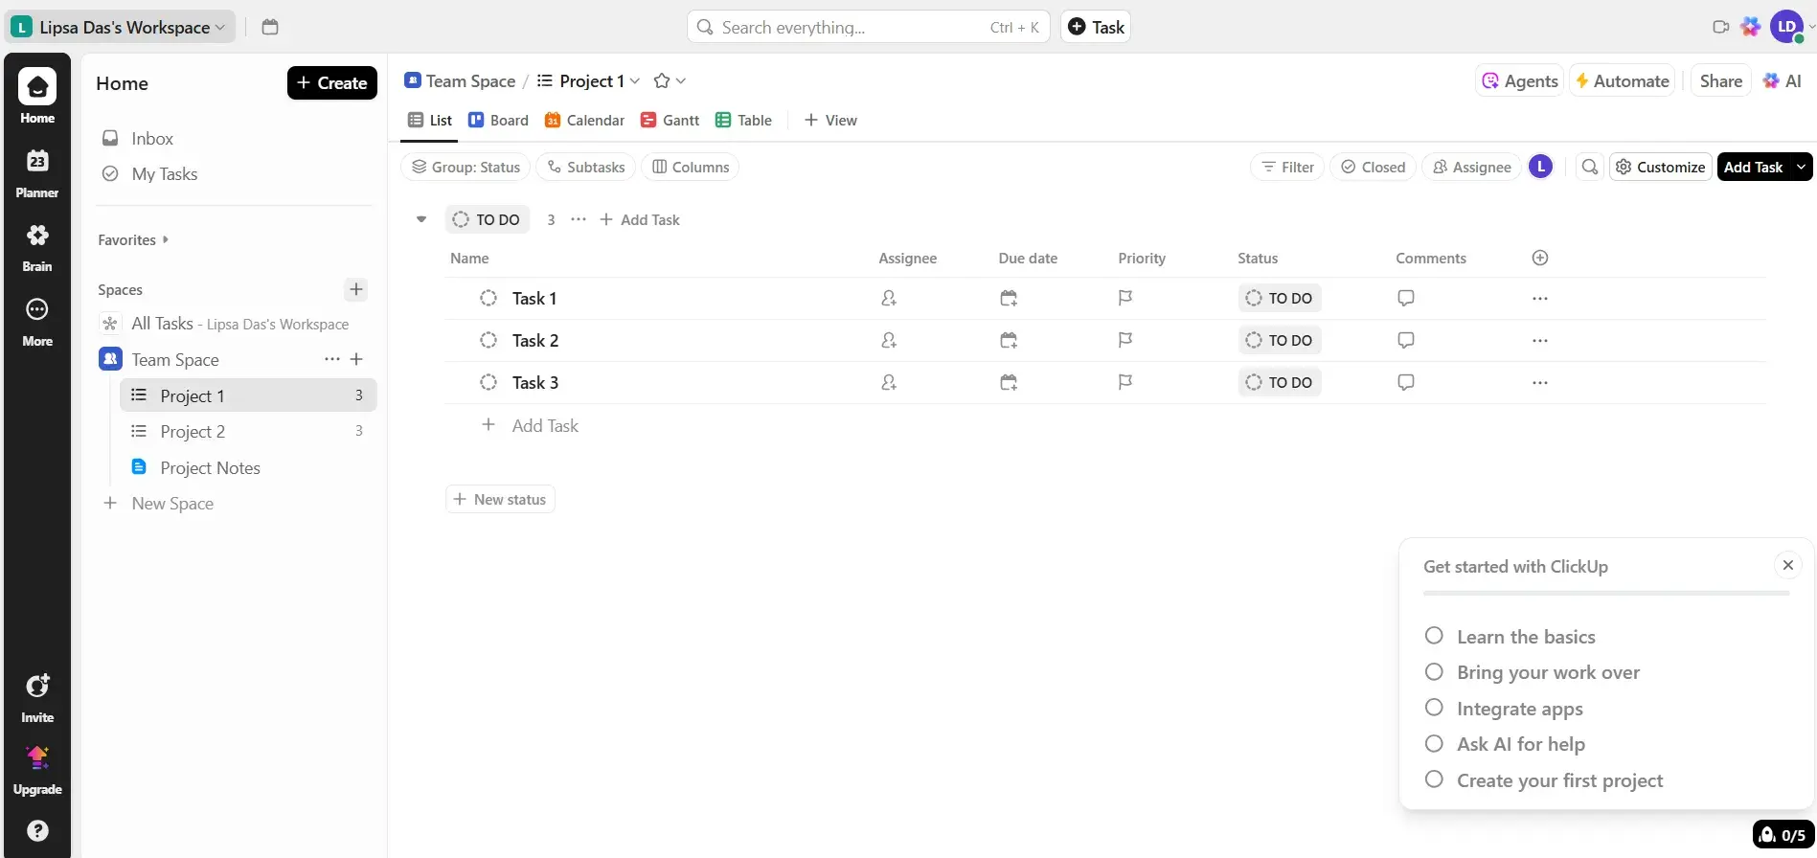Viewport: 1817px width, 858px height.
Task: Click the Create button
Action: click(331, 82)
